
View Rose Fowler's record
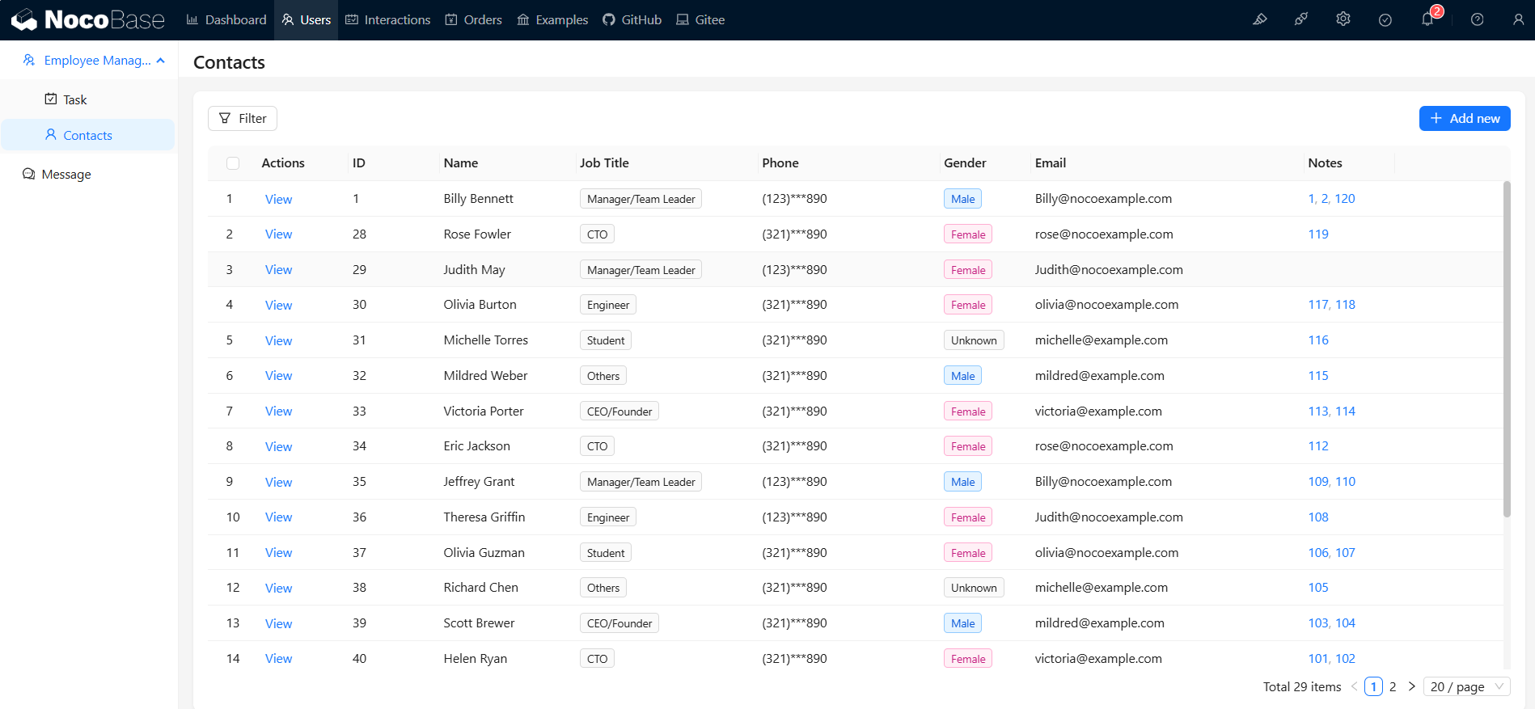coord(278,234)
